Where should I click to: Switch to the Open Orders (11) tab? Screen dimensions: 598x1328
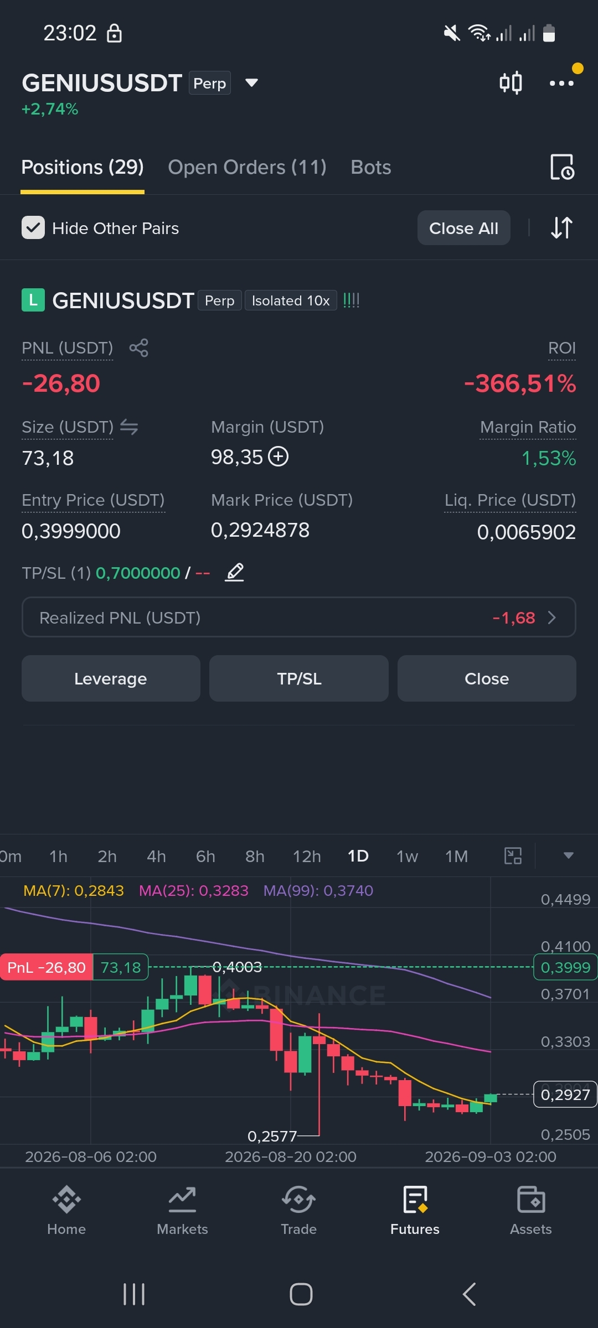coord(247,167)
